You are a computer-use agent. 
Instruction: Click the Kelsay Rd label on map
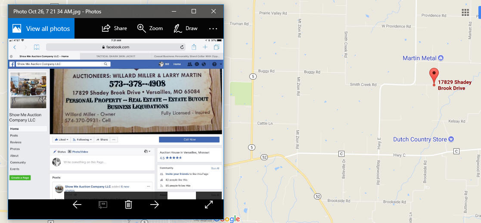tap(457, 122)
